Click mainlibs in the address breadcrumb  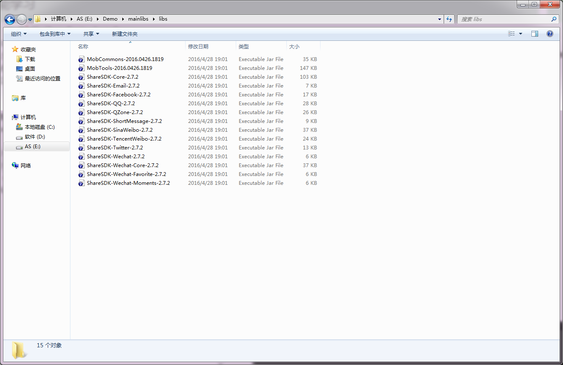[x=138, y=19]
